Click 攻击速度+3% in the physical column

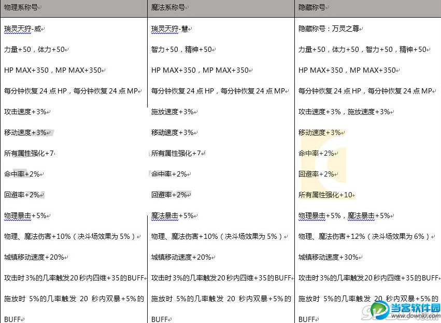click(x=25, y=112)
